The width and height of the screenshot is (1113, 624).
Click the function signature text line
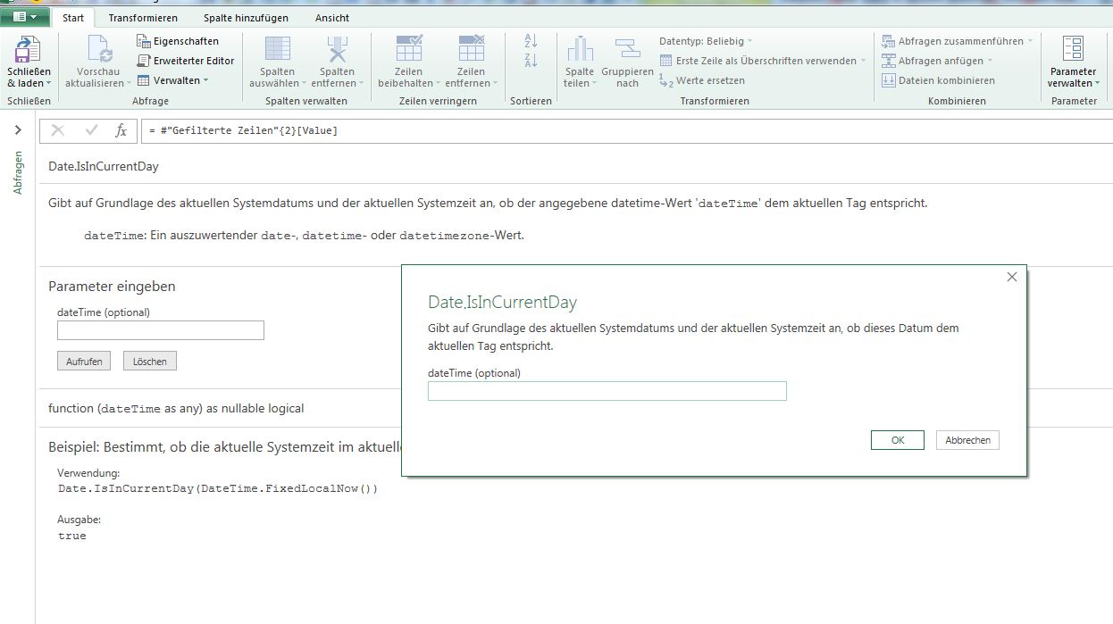pos(176,408)
